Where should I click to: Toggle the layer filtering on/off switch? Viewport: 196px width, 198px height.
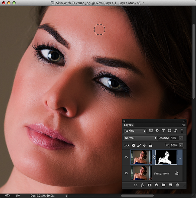point(182,131)
